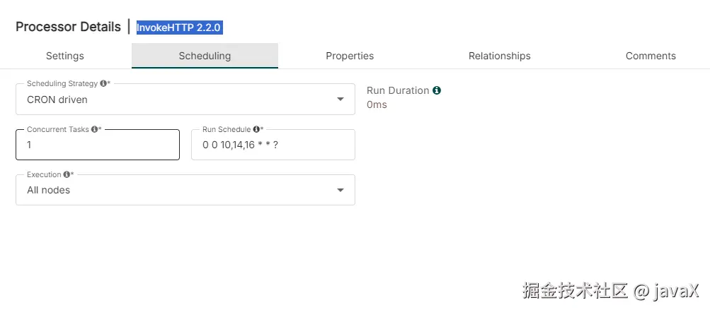Go to the Relationships tab
This screenshot has height=312, width=710.
(499, 56)
